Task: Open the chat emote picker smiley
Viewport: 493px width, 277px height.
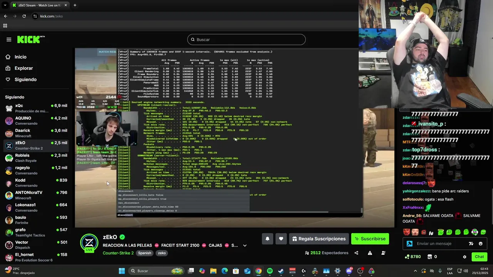Action: 480,244
